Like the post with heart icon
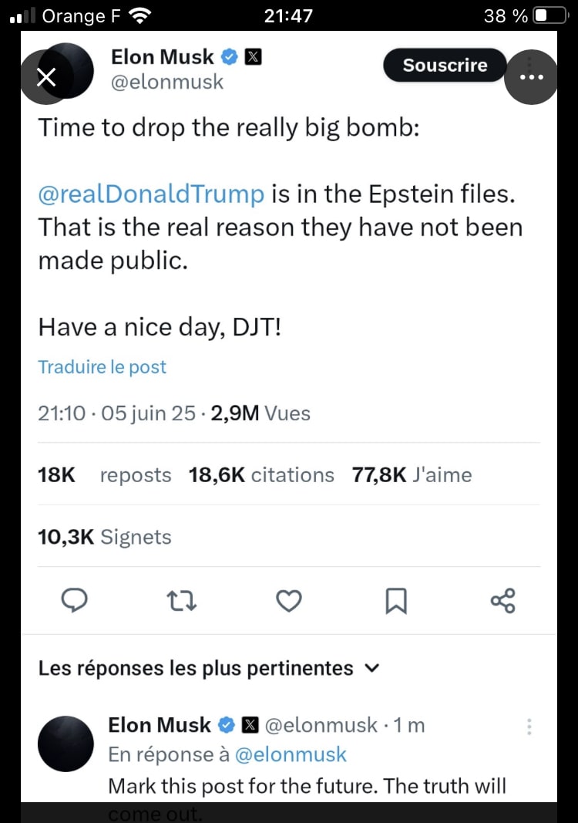This screenshot has width=578, height=823. click(289, 600)
